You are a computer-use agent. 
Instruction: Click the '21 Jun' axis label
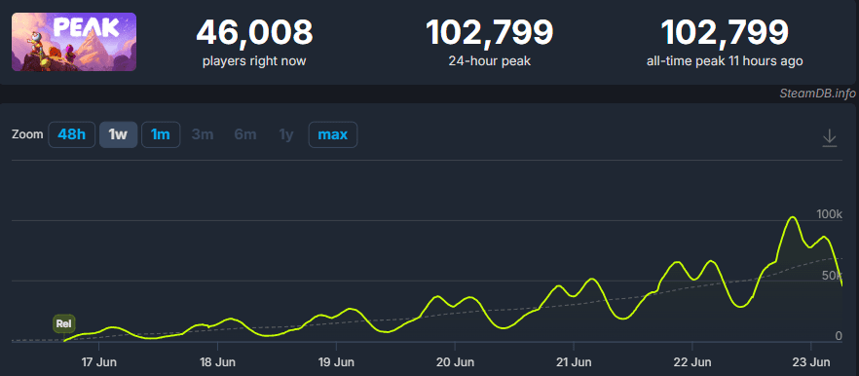573,362
